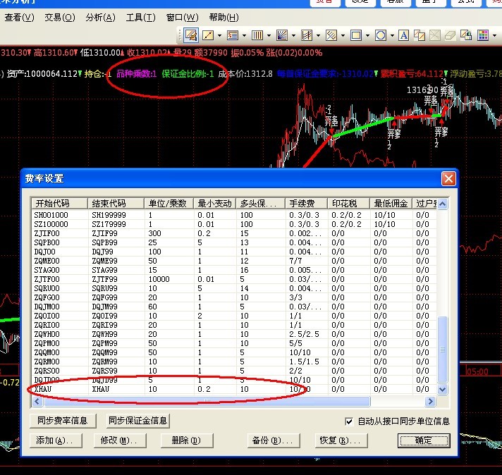502x475 pixels.
Task: Click the 修改(M).. button
Action: coord(120,440)
